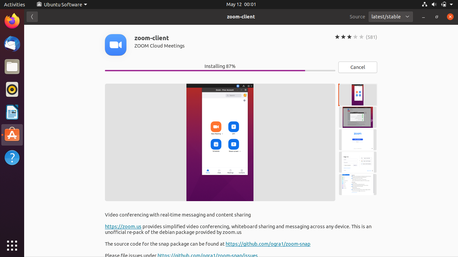The image size is (458, 257).
Task: Open the Show Applications grid
Action: [12, 246]
